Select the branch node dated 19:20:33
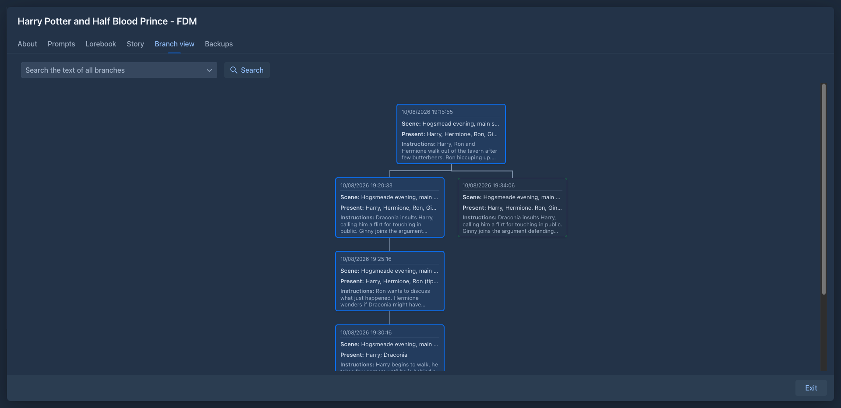 pyautogui.click(x=390, y=208)
